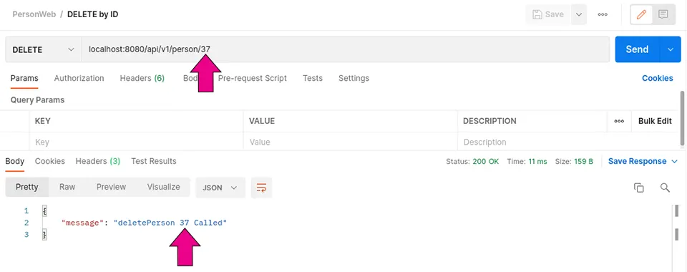Open the three-dots more actions menu
Viewport: 687px width, 272px height.
point(603,14)
